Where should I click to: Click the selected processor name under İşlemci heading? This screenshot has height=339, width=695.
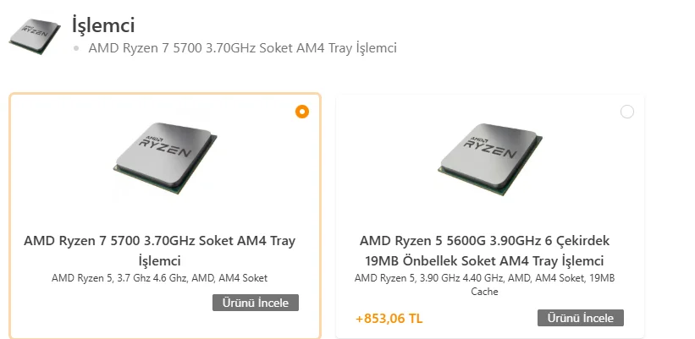point(242,48)
